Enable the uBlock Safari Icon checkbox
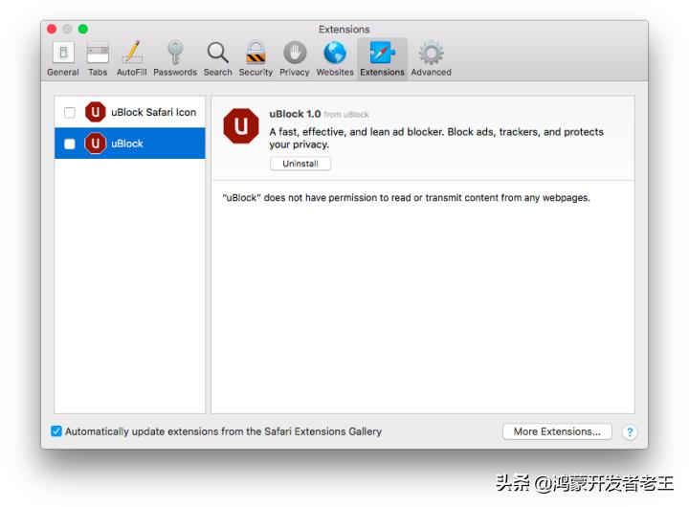 [x=70, y=113]
